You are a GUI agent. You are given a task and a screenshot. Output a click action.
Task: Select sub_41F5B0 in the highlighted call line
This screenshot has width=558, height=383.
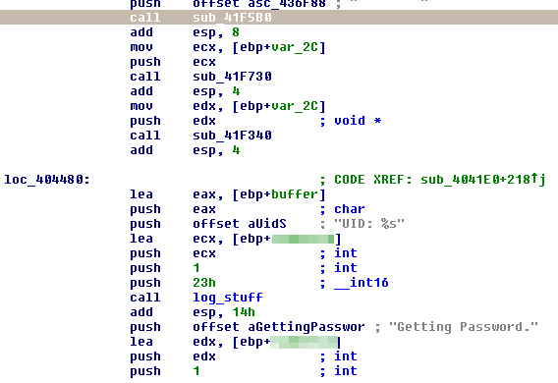pos(232,18)
